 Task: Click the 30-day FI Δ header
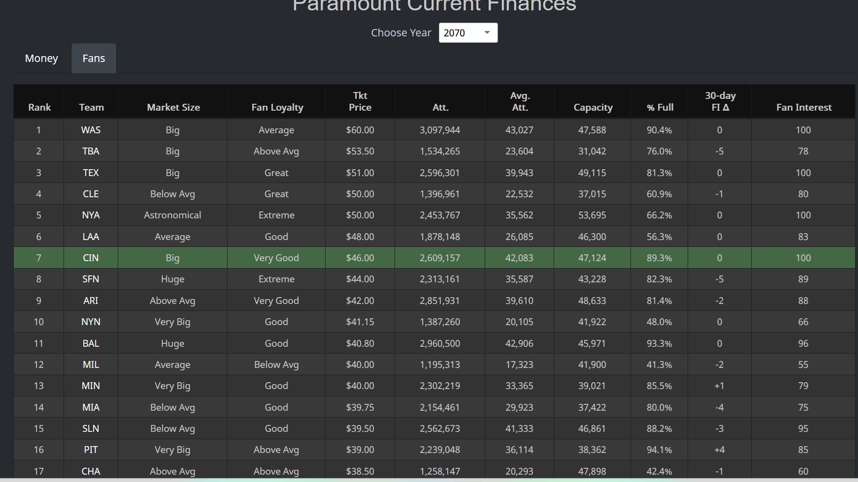[720, 101]
